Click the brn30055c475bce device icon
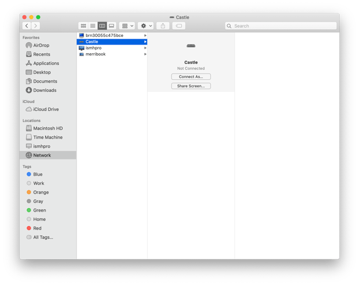 81,35
